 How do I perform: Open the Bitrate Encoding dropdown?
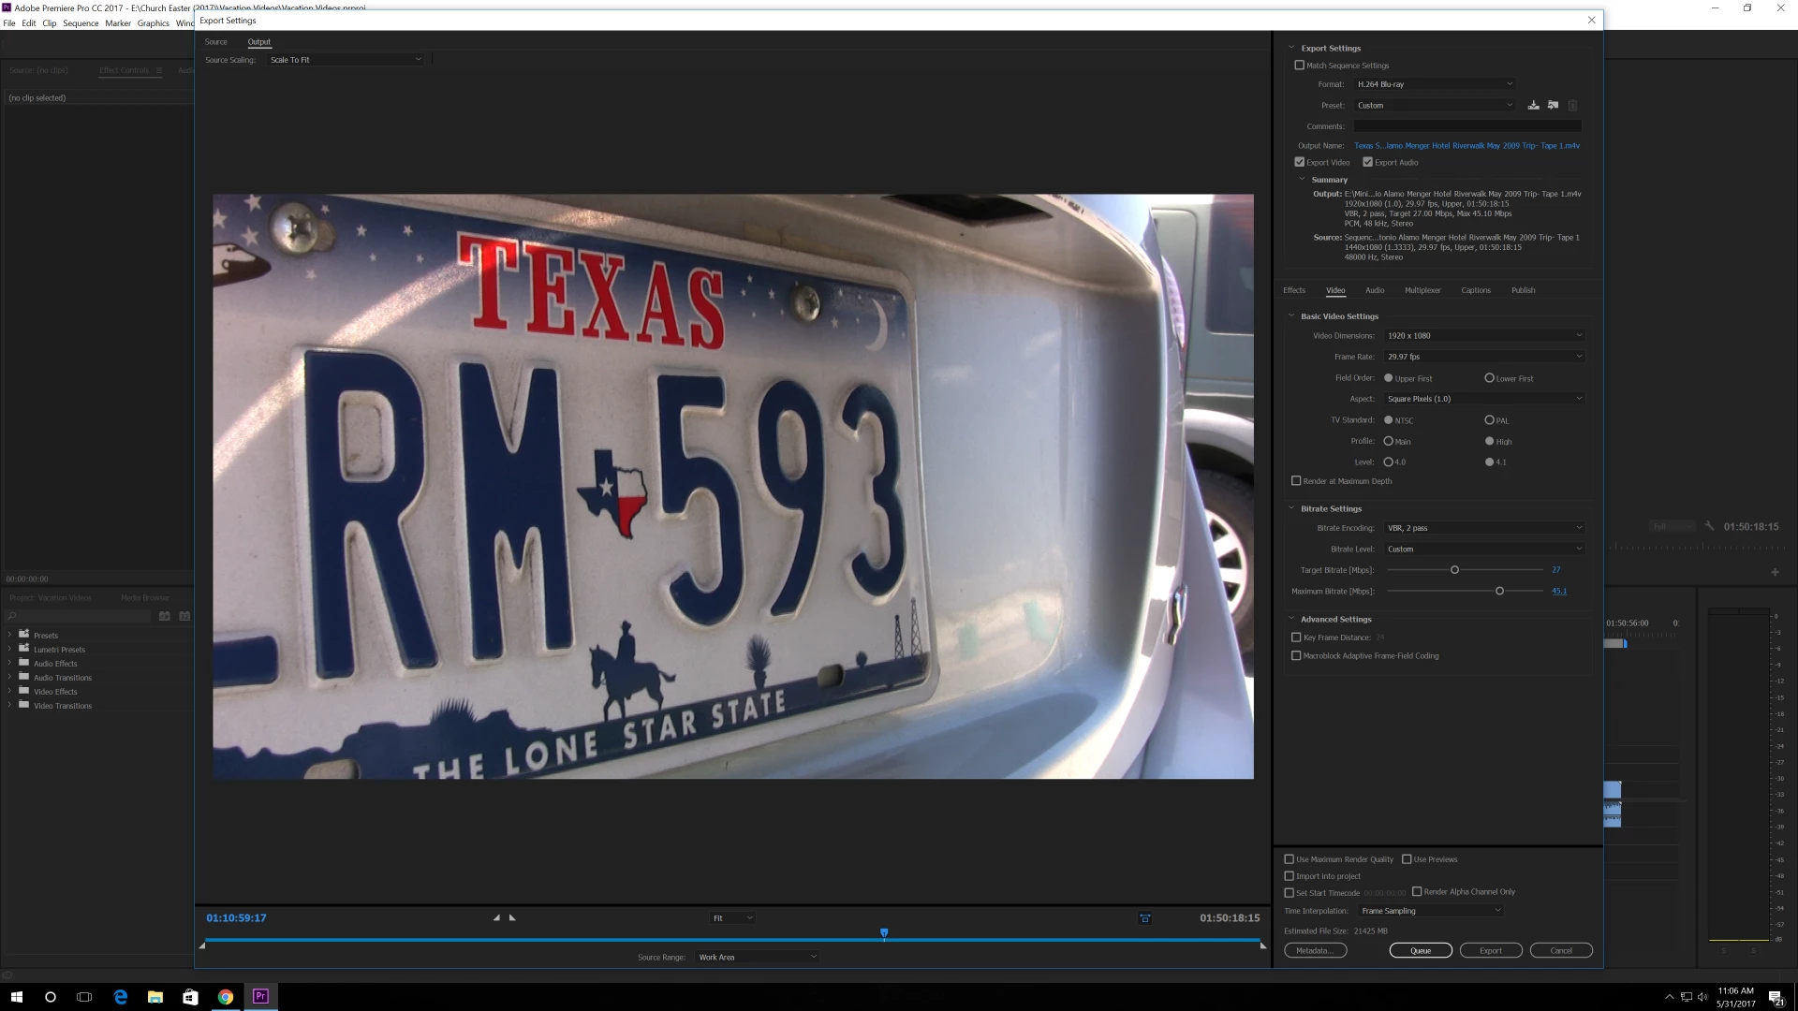pos(1483,528)
